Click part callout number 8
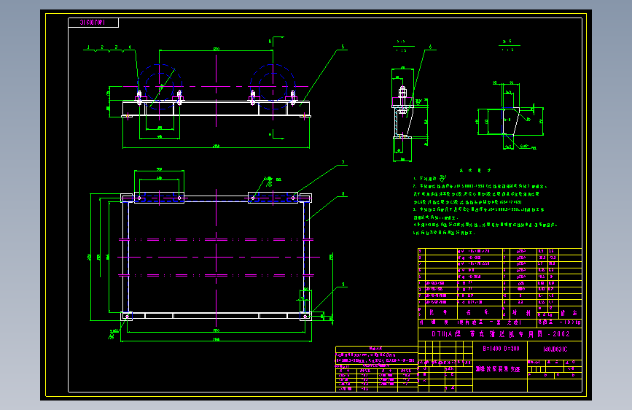This screenshot has height=410, width=632. point(343,194)
